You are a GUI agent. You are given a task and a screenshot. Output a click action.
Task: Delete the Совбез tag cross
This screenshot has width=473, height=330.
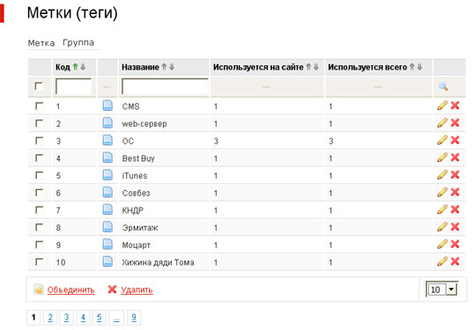coord(455,192)
